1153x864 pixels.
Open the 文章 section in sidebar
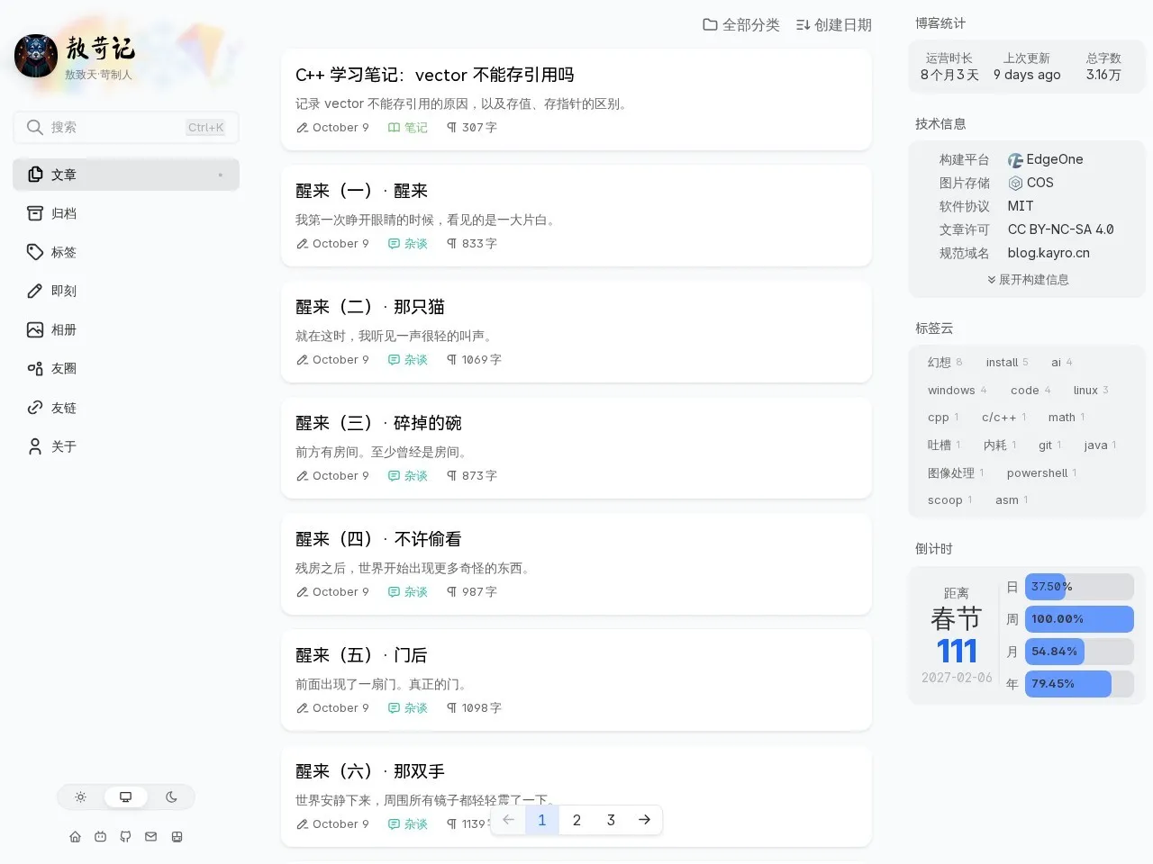coord(126,175)
